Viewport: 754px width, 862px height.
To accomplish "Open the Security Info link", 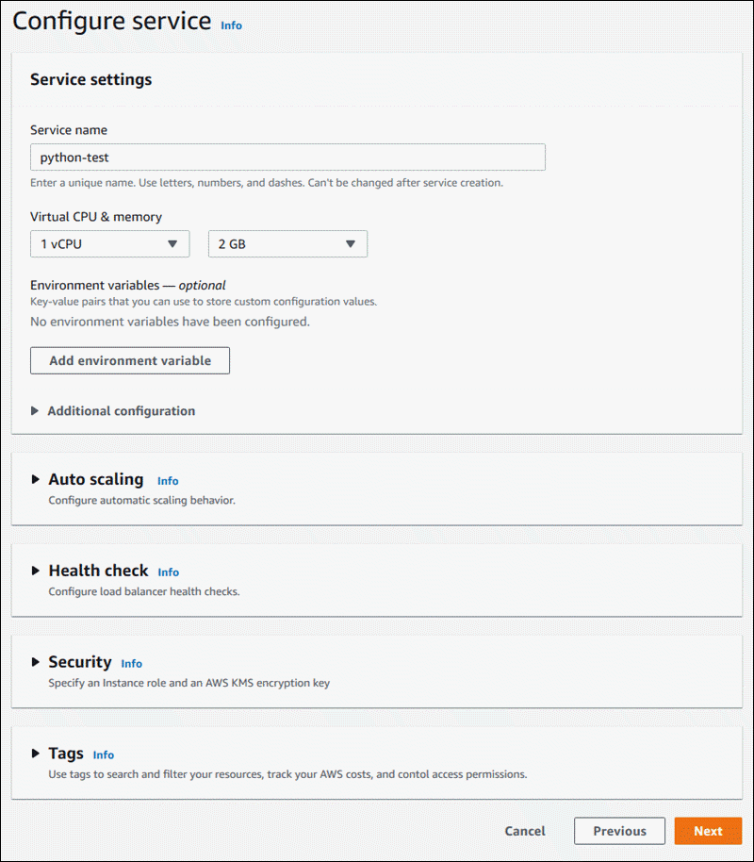I will tap(131, 664).
